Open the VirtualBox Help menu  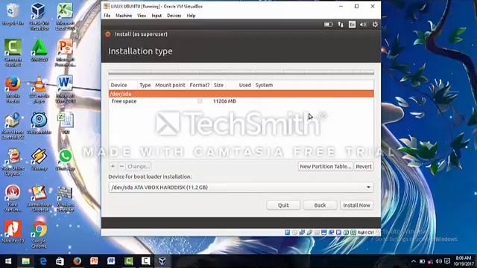tap(191, 16)
